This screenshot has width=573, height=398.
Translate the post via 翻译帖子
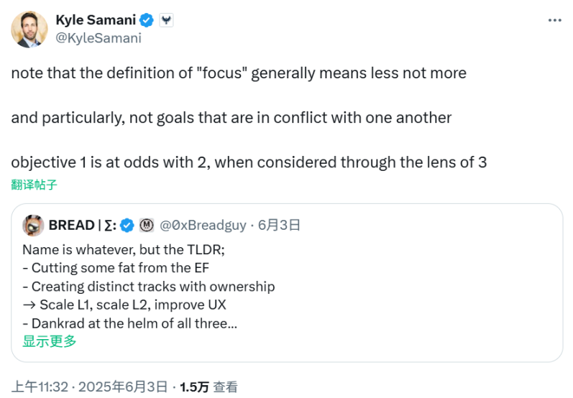click(x=34, y=185)
